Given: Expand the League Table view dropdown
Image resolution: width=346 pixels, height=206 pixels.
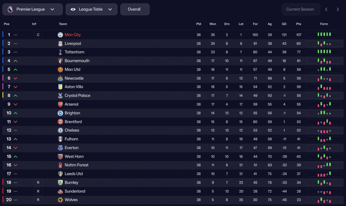Looking at the screenshot, I should click(x=91, y=9).
